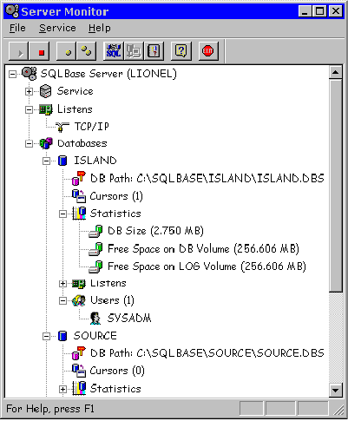Select the SOURCE database label
This screenshot has width=348, height=421.
(x=95, y=336)
